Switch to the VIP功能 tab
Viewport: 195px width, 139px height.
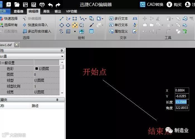(72, 11)
